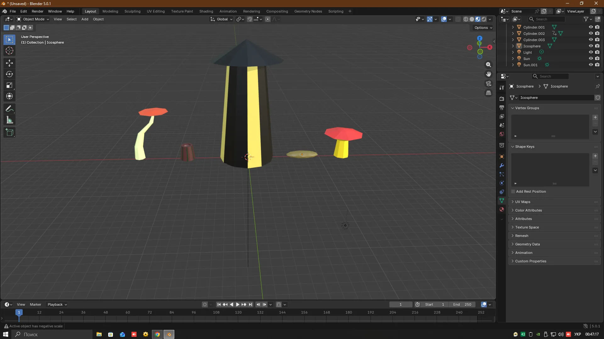Hide Icosphere in viewport via eye icon
This screenshot has width=604, height=339.
591,46
